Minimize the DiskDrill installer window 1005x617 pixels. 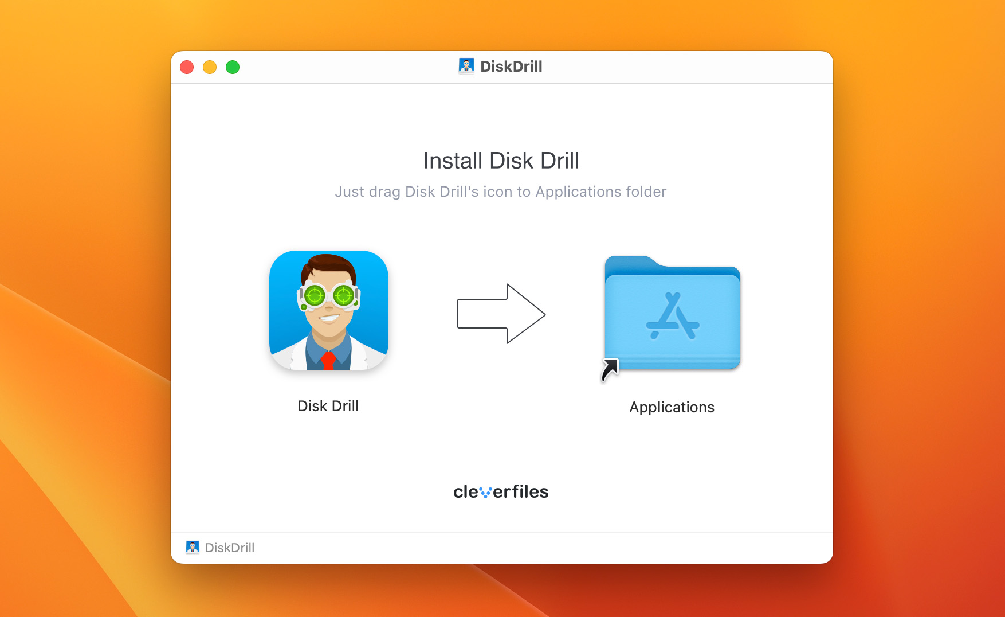tap(210, 67)
